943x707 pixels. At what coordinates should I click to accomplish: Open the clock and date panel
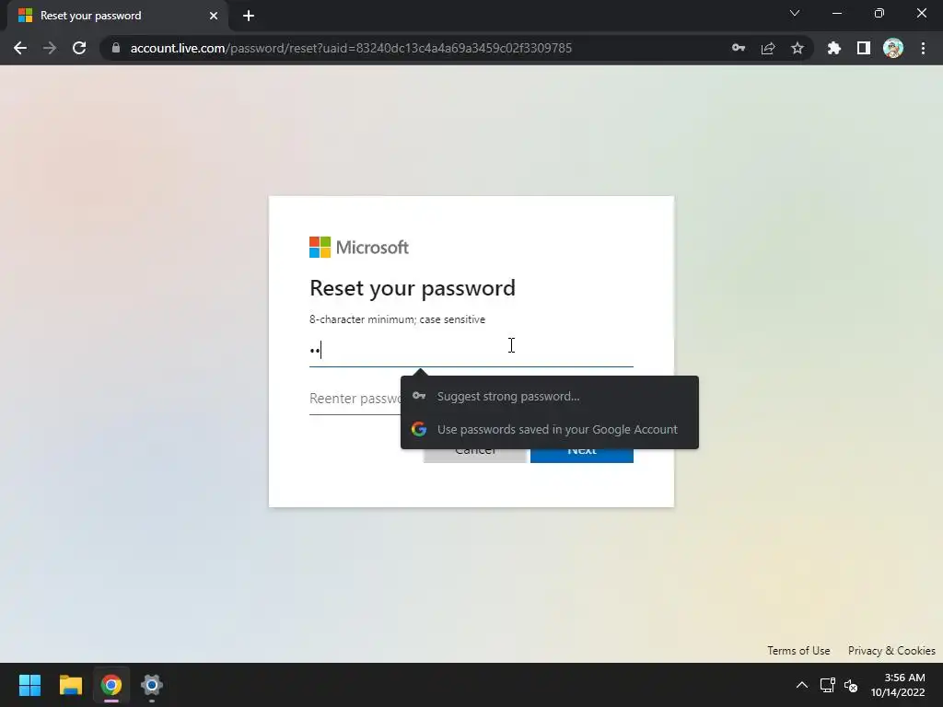click(898, 685)
